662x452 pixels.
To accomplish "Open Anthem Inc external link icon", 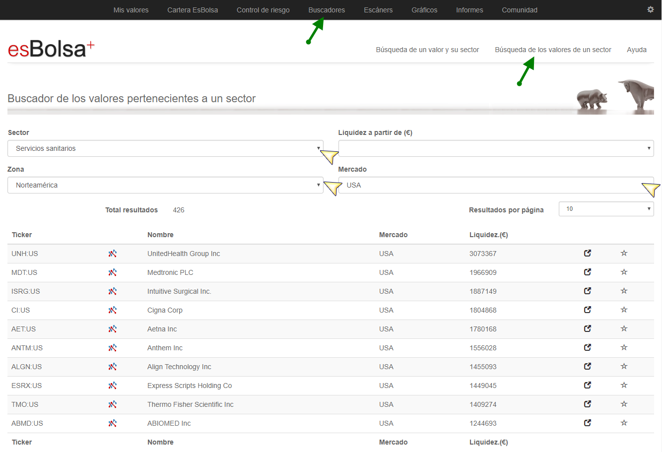I will 588,347.
